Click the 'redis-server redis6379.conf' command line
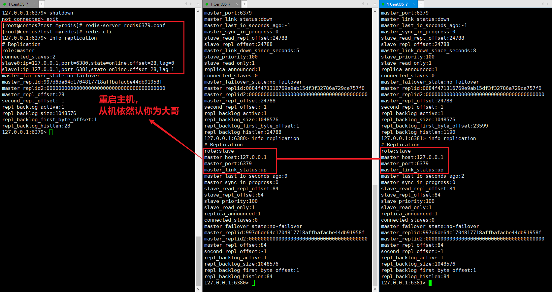 click(83, 25)
